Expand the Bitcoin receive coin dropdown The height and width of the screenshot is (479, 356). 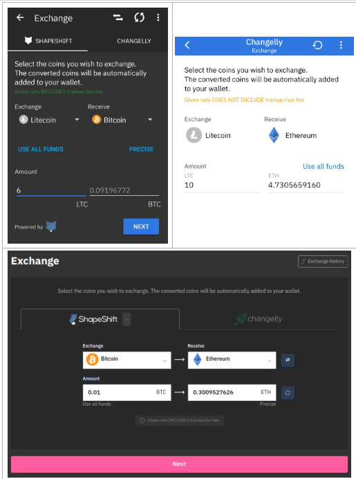150,120
